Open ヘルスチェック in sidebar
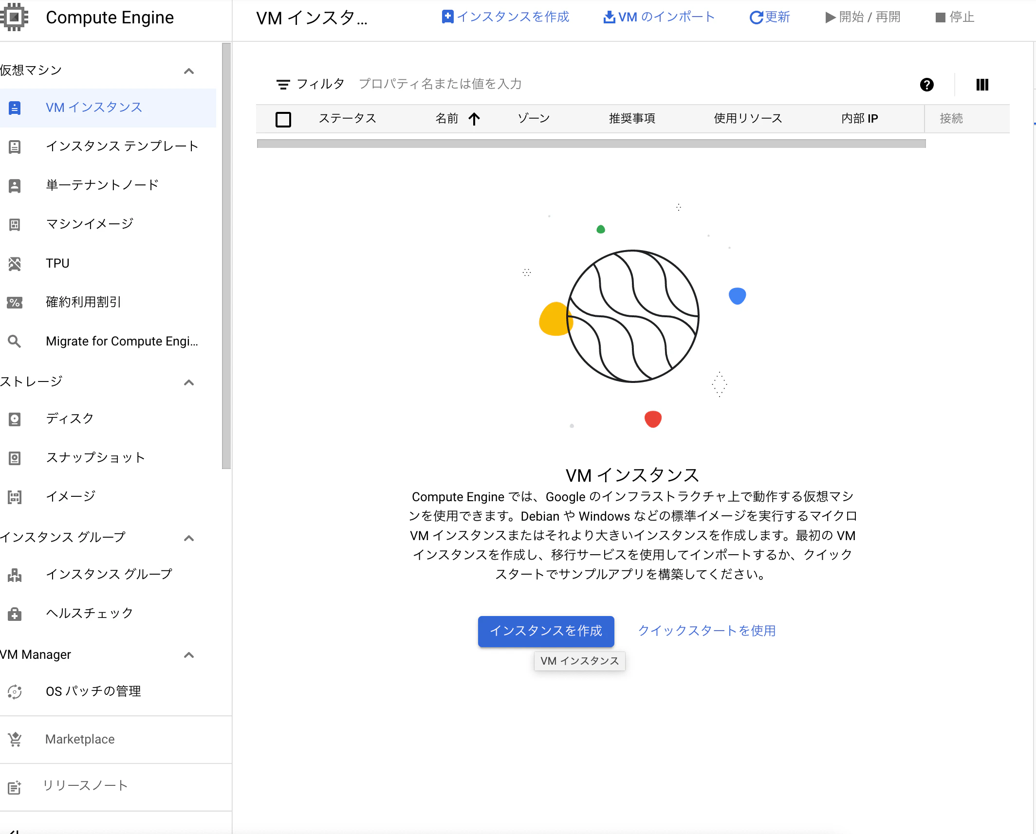 (108, 614)
